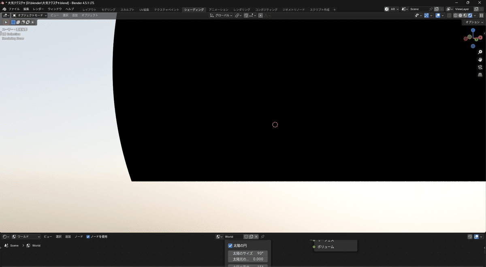Choose the extend-selection mode icon
This screenshot has height=267, width=486.
19,22
